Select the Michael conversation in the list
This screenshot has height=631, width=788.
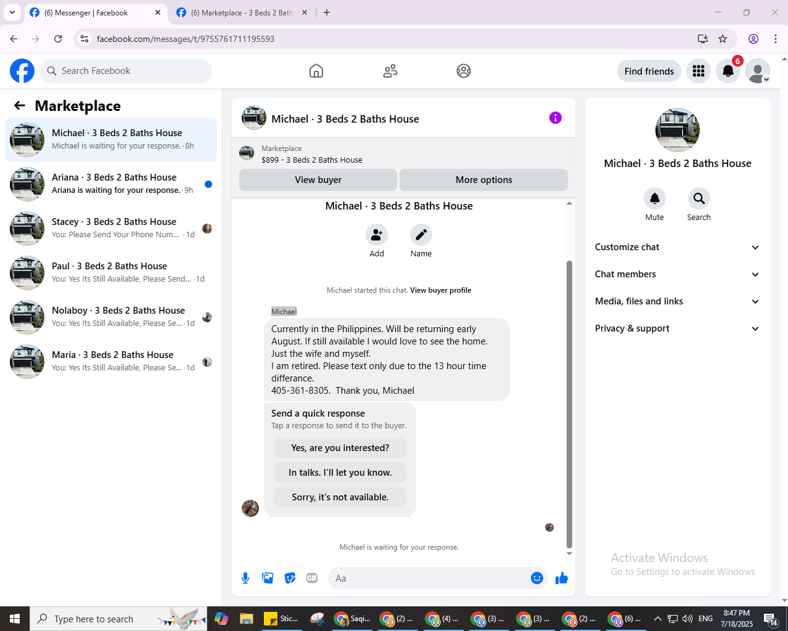[x=111, y=140]
